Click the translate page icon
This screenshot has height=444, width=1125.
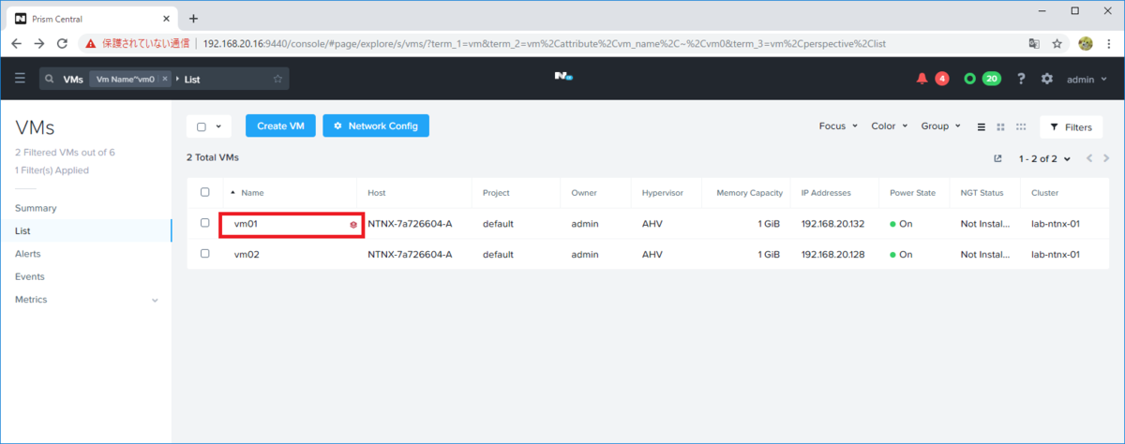[x=1034, y=43]
